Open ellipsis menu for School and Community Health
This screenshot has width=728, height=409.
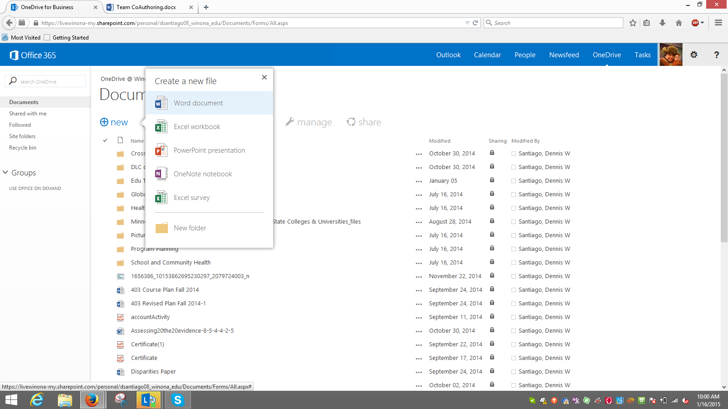419,263
